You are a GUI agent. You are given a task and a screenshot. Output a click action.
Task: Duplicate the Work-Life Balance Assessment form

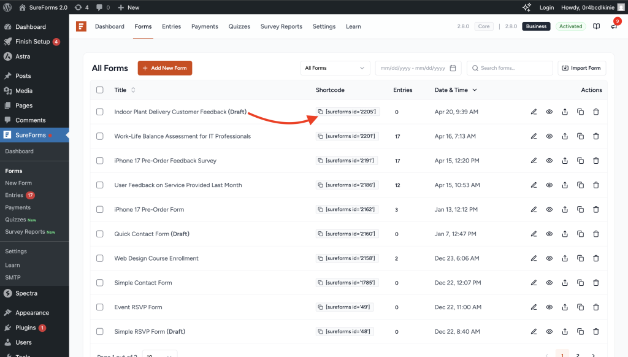click(x=580, y=136)
